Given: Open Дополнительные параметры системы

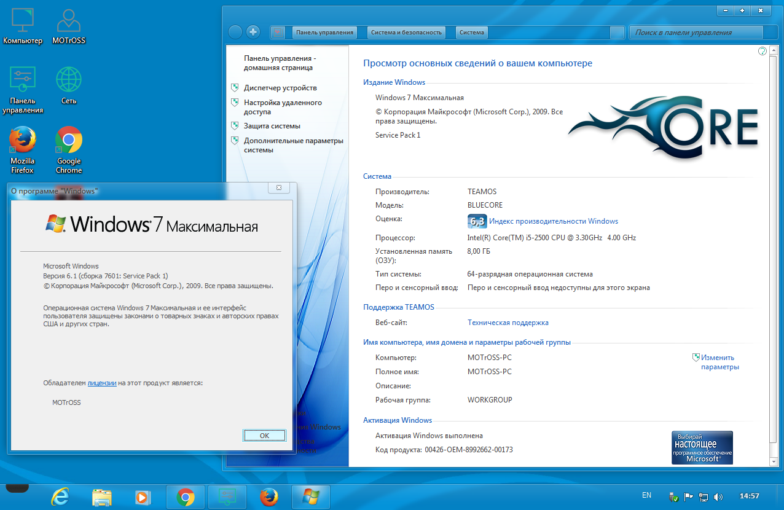Looking at the screenshot, I should coord(294,145).
